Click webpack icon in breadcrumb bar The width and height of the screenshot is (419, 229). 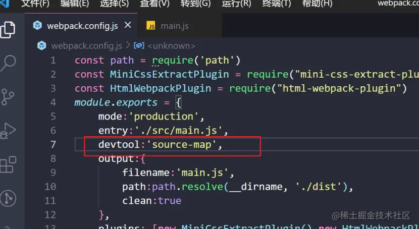tap(42, 45)
